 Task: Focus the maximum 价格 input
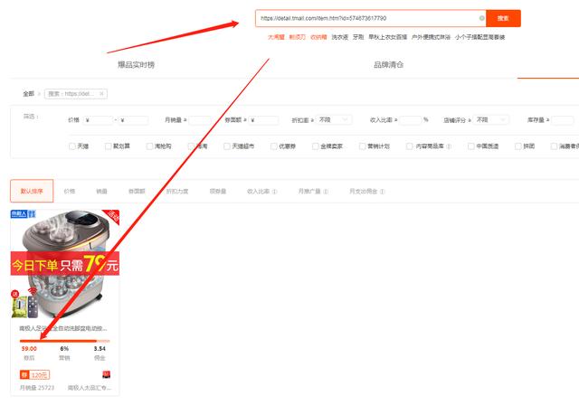(133, 120)
